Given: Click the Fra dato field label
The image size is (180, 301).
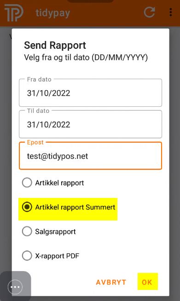Looking at the screenshot, I should point(39,79).
